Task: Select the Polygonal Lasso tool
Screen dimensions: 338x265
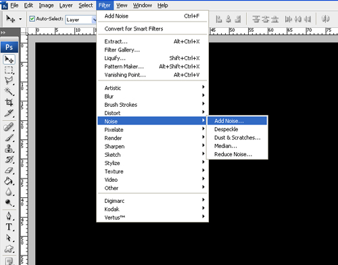Action: (9, 80)
